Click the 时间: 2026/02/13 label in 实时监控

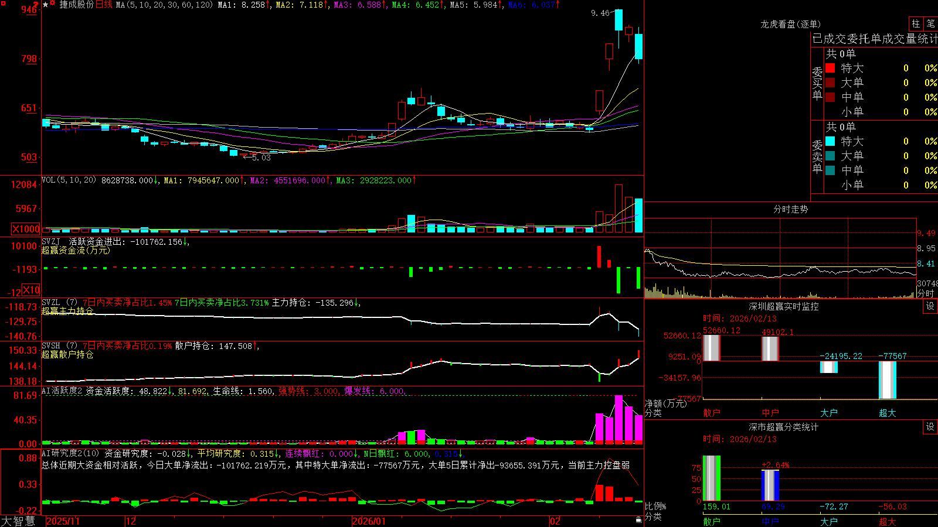pos(740,319)
